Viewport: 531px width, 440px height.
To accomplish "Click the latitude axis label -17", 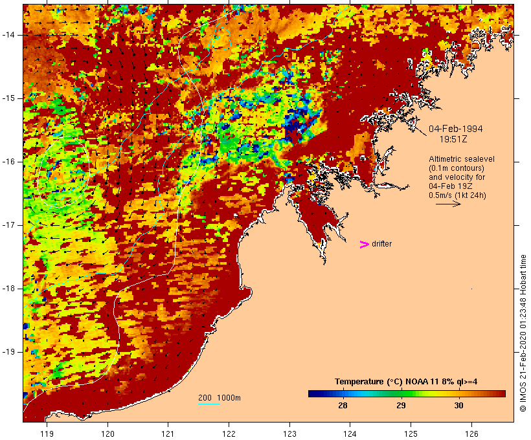I will pos(8,225).
